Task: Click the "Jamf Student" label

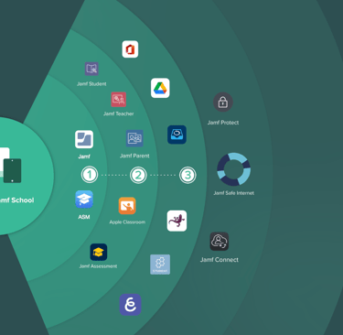Action: click(x=91, y=83)
